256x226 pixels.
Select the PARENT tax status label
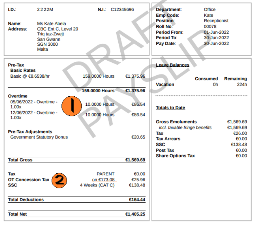click(x=105, y=174)
